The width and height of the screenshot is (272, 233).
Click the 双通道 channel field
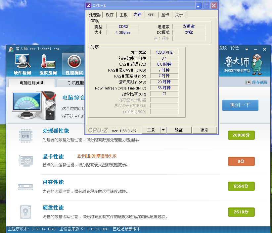189,27
